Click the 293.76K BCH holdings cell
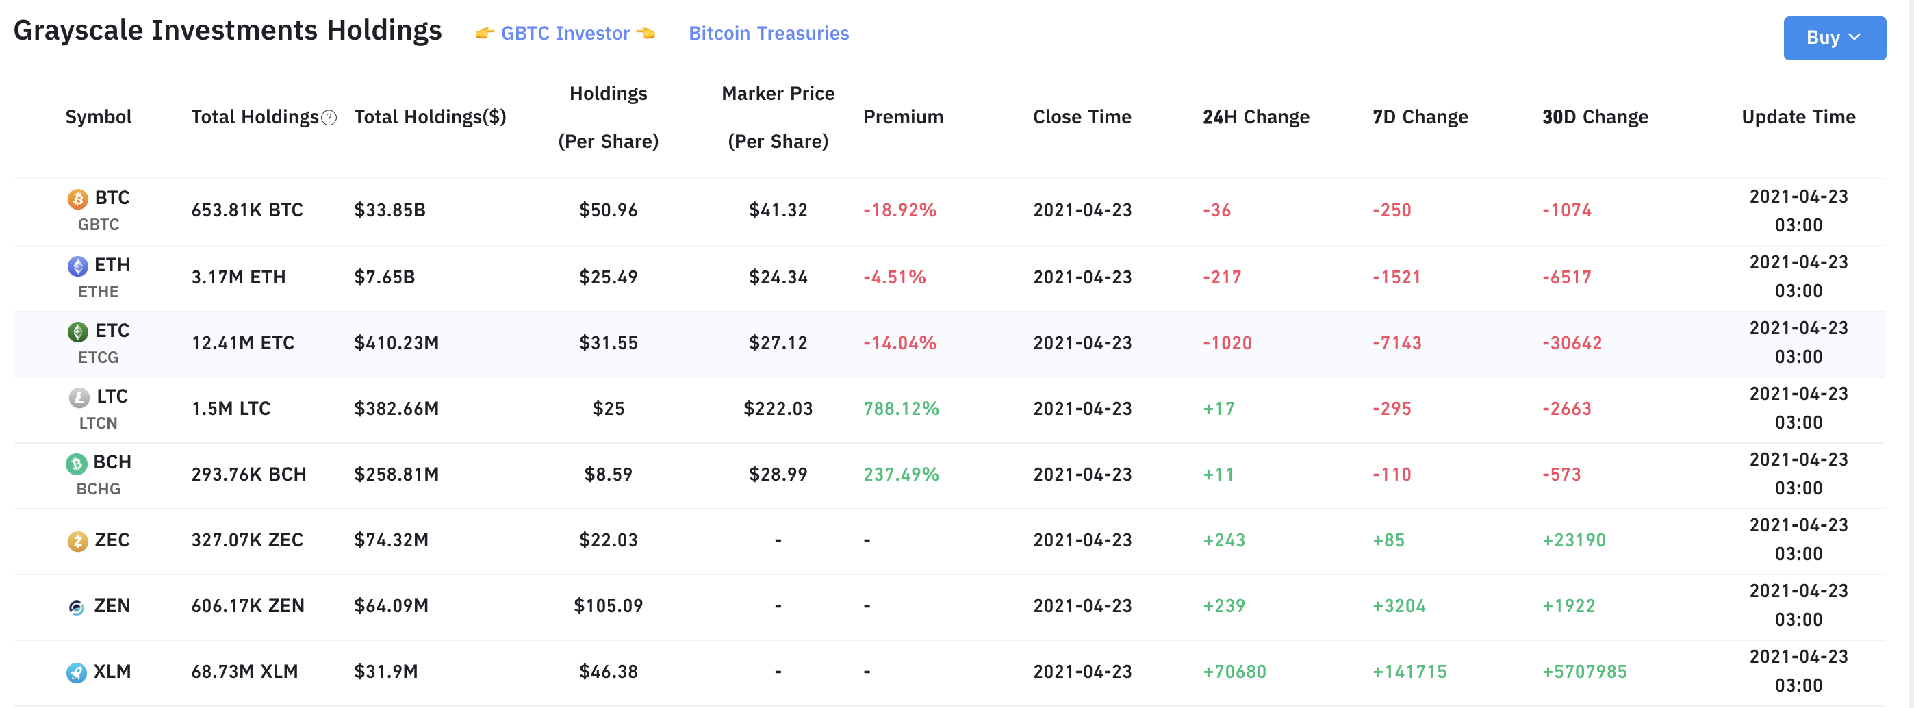 [249, 474]
